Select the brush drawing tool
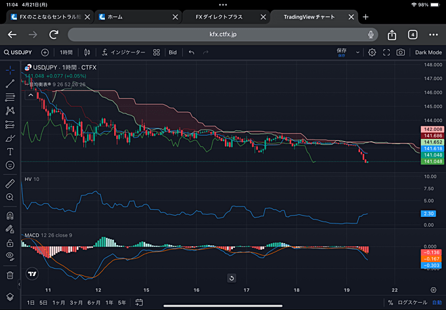Screen dimensions: 446x310 pyautogui.click(x=10, y=138)
